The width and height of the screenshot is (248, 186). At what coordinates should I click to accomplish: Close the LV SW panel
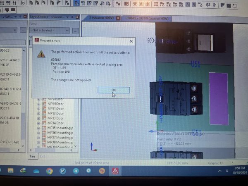click(x=25, y=17)
